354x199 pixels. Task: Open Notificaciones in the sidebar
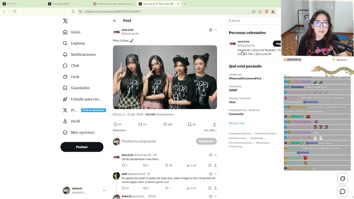79,54
